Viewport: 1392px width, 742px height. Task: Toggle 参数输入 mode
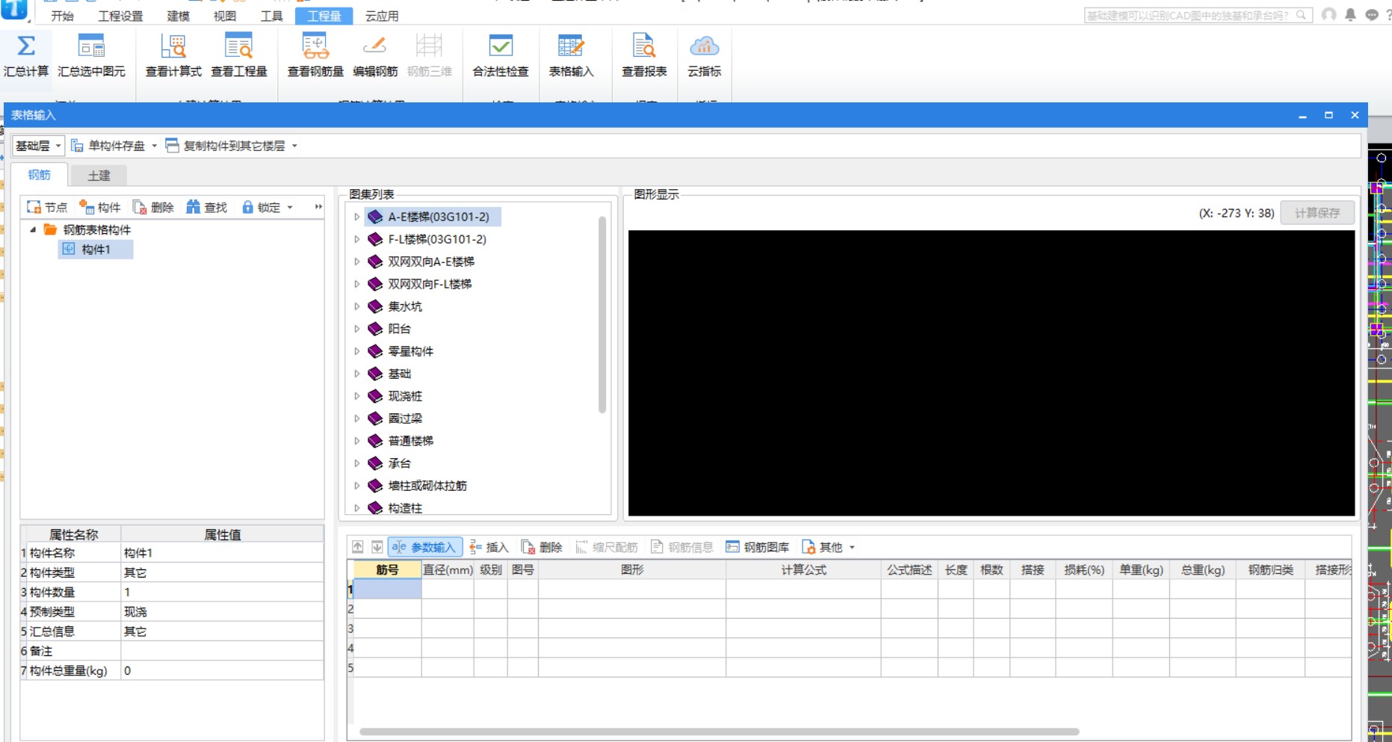coord(424,547)
